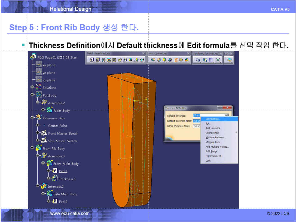Click the Other thickness faces field
The image size is (296, 222).
[197, 126]
